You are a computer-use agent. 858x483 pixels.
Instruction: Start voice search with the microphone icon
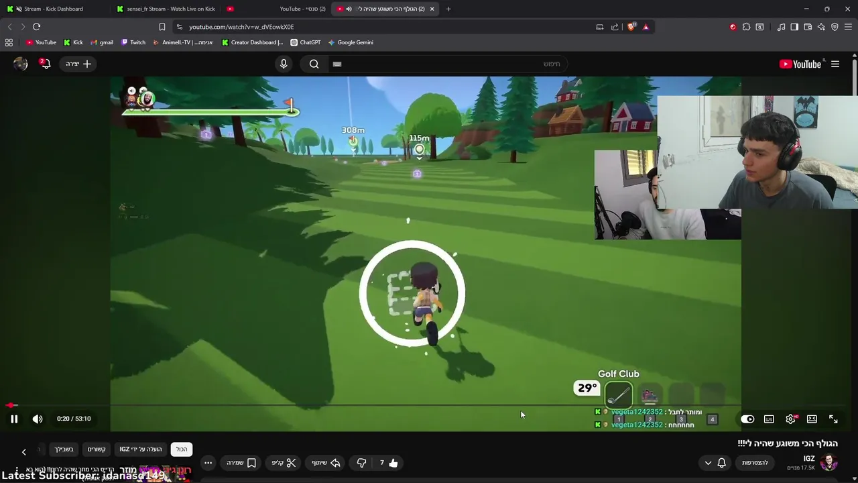pyautogui.click(x=284, y=64)
